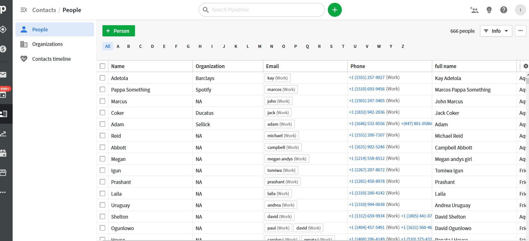
Task: Open the Spotify organization link
Action: tap(203, 90)
